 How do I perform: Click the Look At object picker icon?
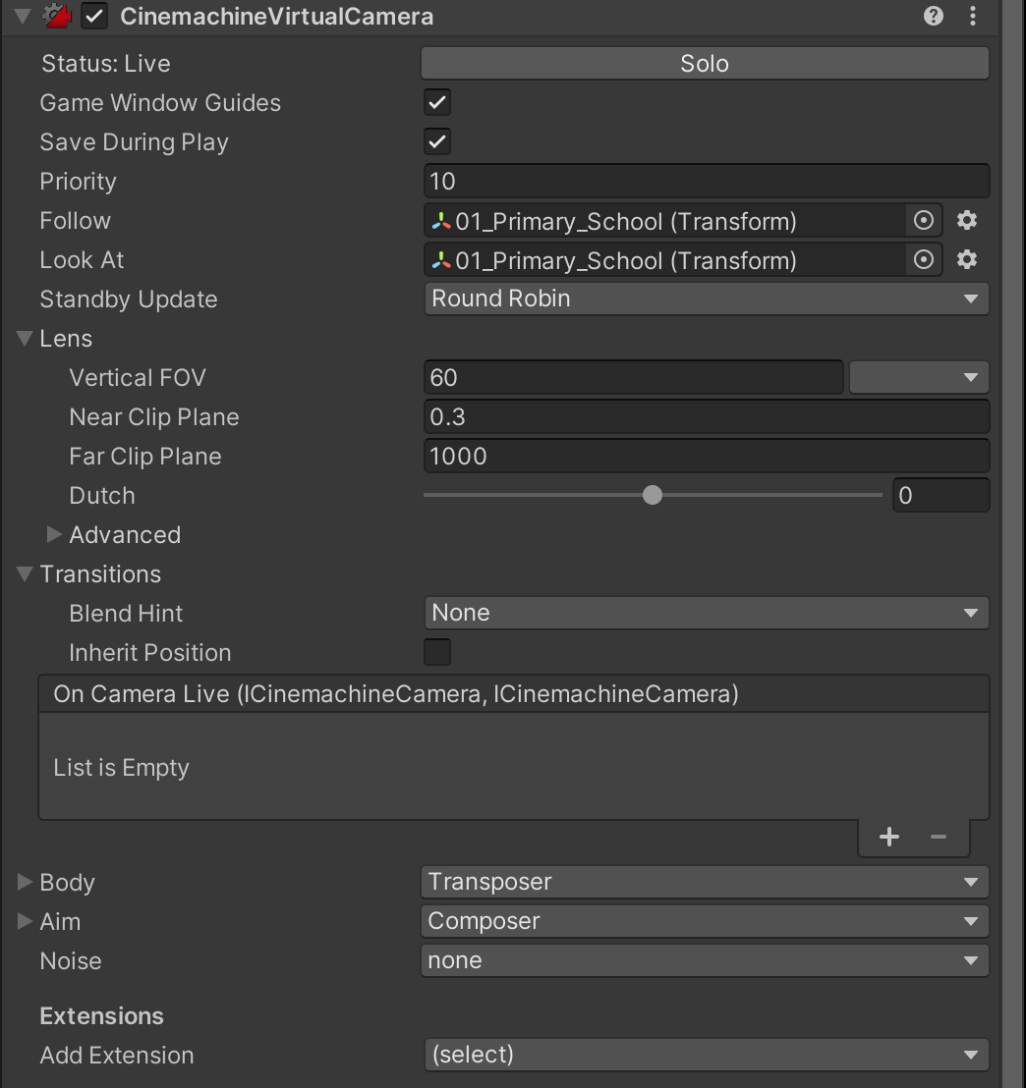point(923,260)
